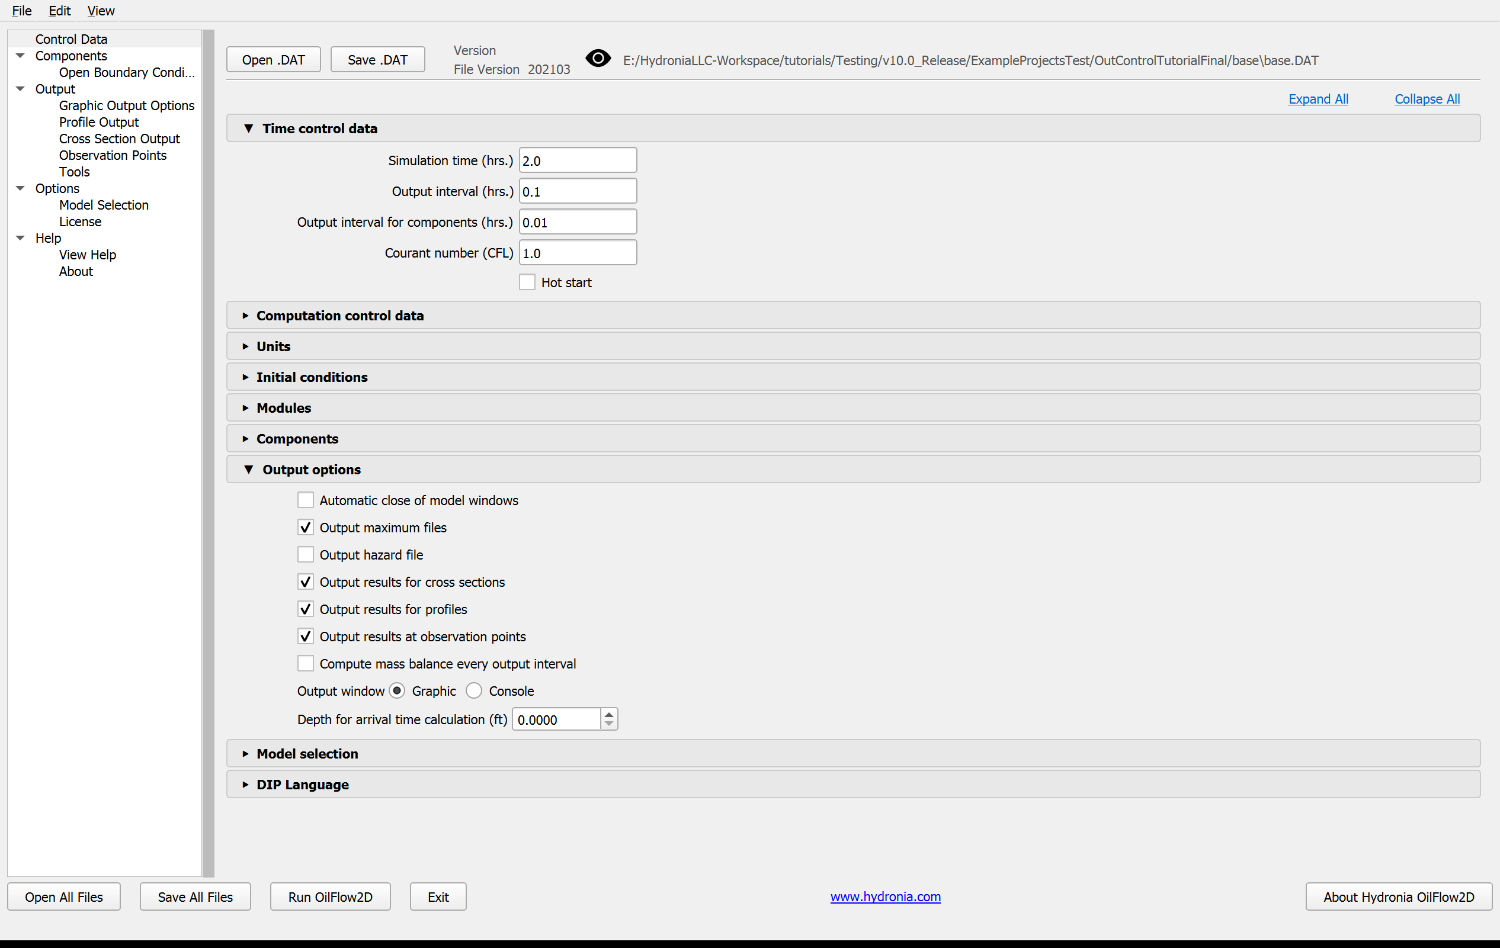Open License in the sidebar tree
Image resolution: width=1500 pixels, height=948 pixels.
click(81, 221)
